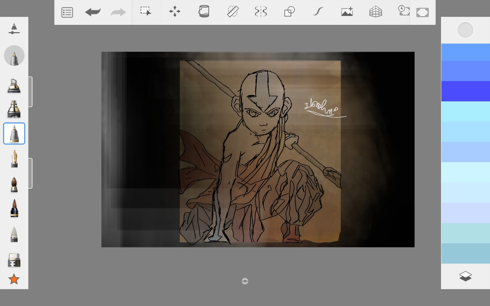Enable the Symmetry tool
This screenshot has width=490, height=306.
261,11
